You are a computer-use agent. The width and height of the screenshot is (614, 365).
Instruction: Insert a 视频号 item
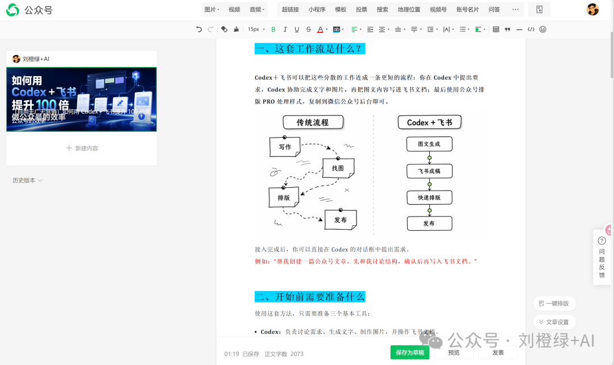[x=438, y=10]
